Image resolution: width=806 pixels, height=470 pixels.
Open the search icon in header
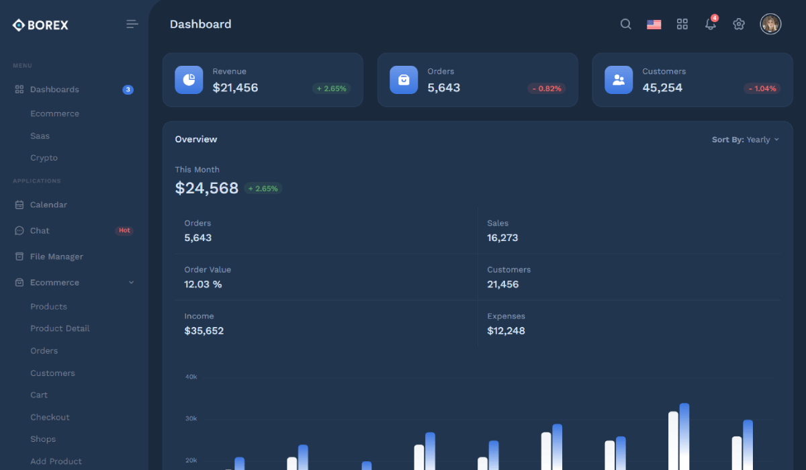tap(625, 24)
